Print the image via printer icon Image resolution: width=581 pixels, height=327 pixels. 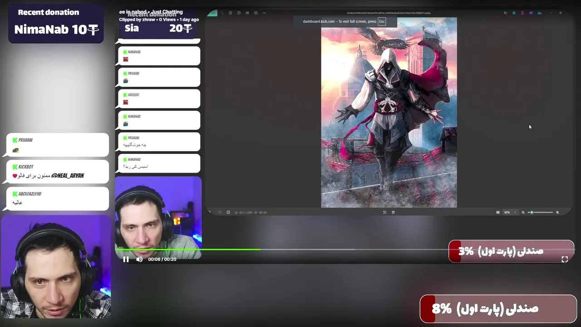point(239,13)
